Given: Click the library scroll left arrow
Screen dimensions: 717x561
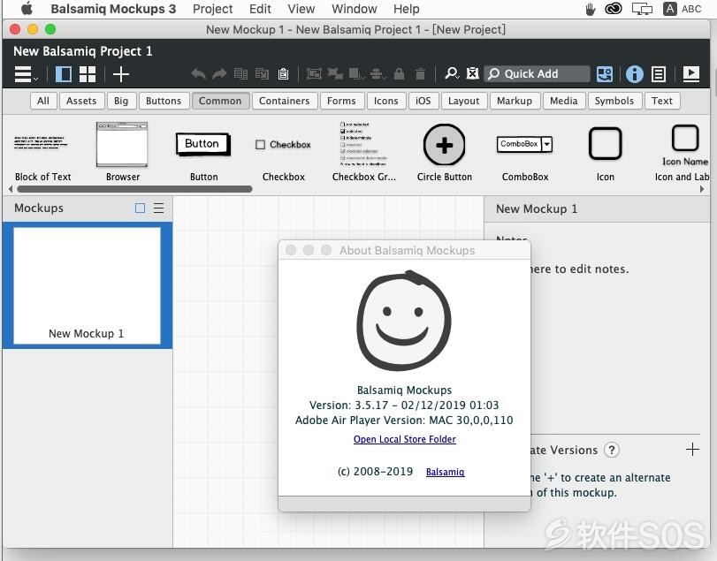Looking at the screenshot, I should [x=11, y=189].
